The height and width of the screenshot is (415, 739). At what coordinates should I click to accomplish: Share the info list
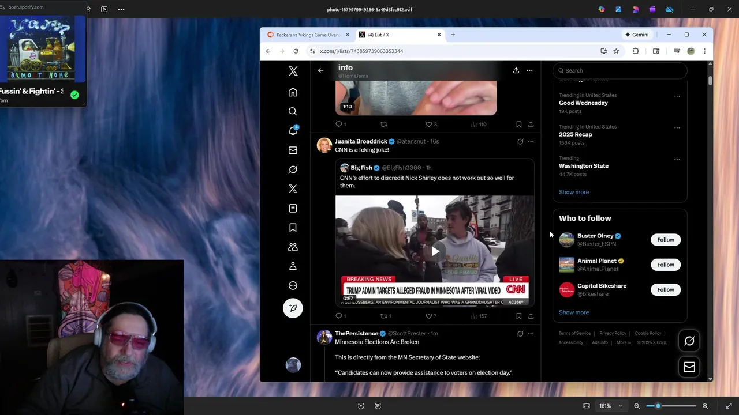pos(516,70)
